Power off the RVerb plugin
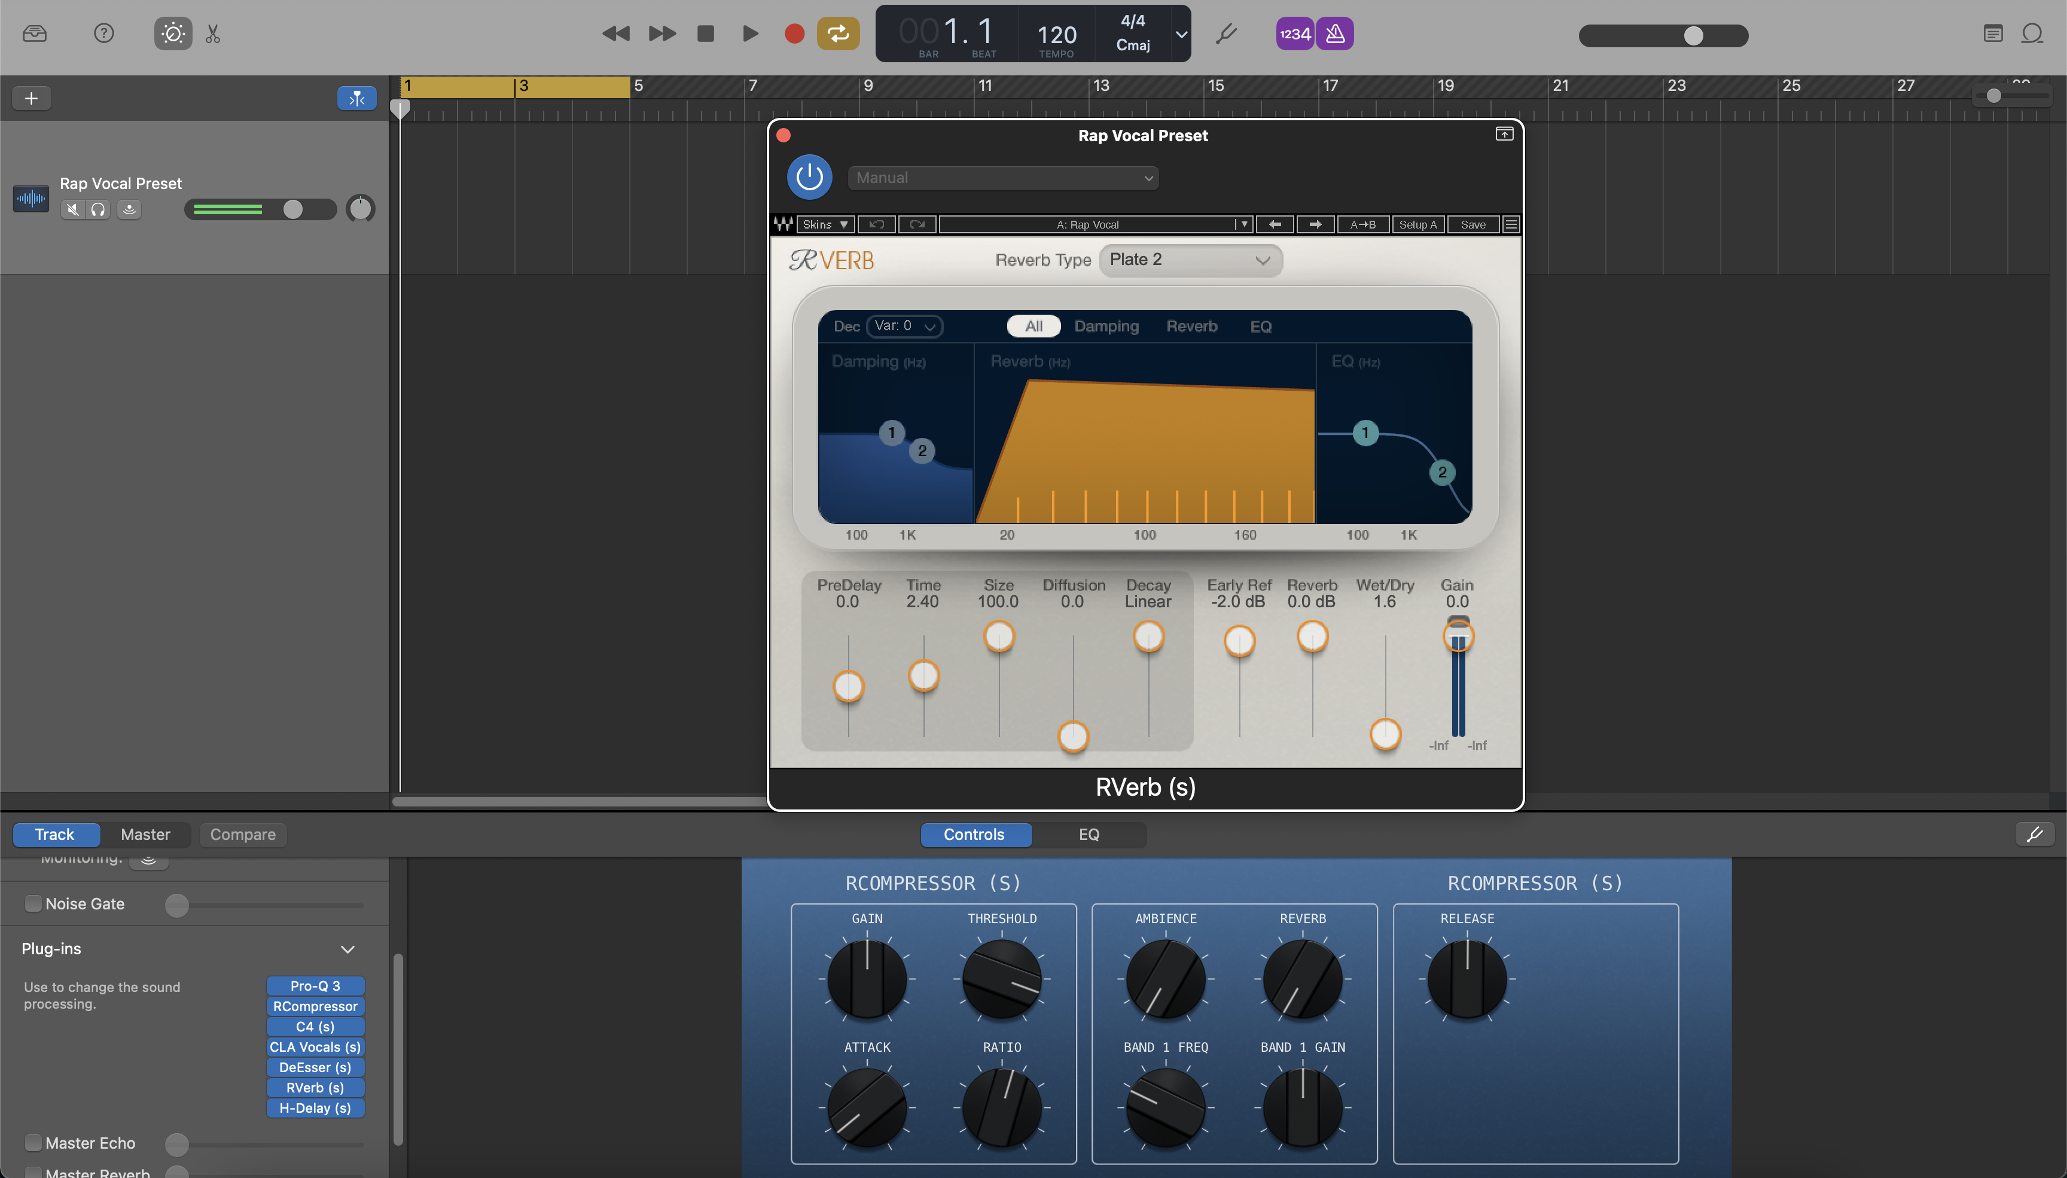Screen dimensions: 2067x1178 [x=808, y=176]
